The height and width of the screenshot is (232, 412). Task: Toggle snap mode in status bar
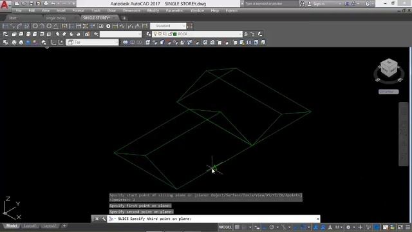pos(245,227)
